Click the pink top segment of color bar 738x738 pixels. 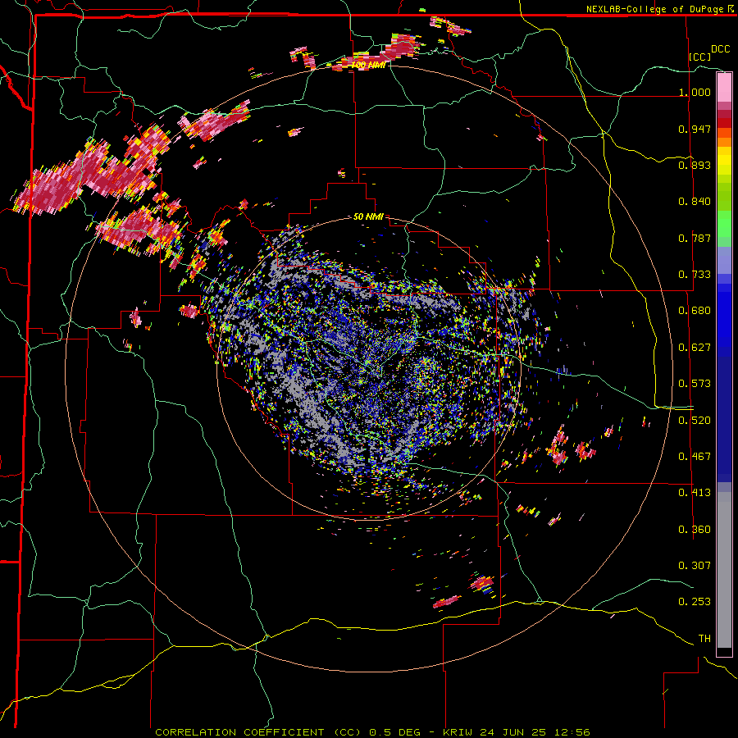coord(724,87)
